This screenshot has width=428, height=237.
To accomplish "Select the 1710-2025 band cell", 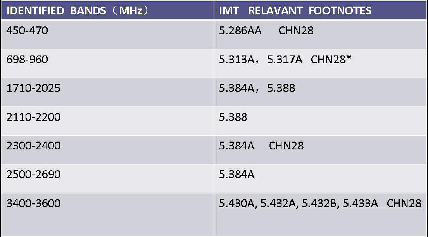I will click(x=107, y=92).
